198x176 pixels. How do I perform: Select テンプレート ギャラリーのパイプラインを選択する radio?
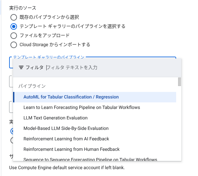tap(14, 26)
